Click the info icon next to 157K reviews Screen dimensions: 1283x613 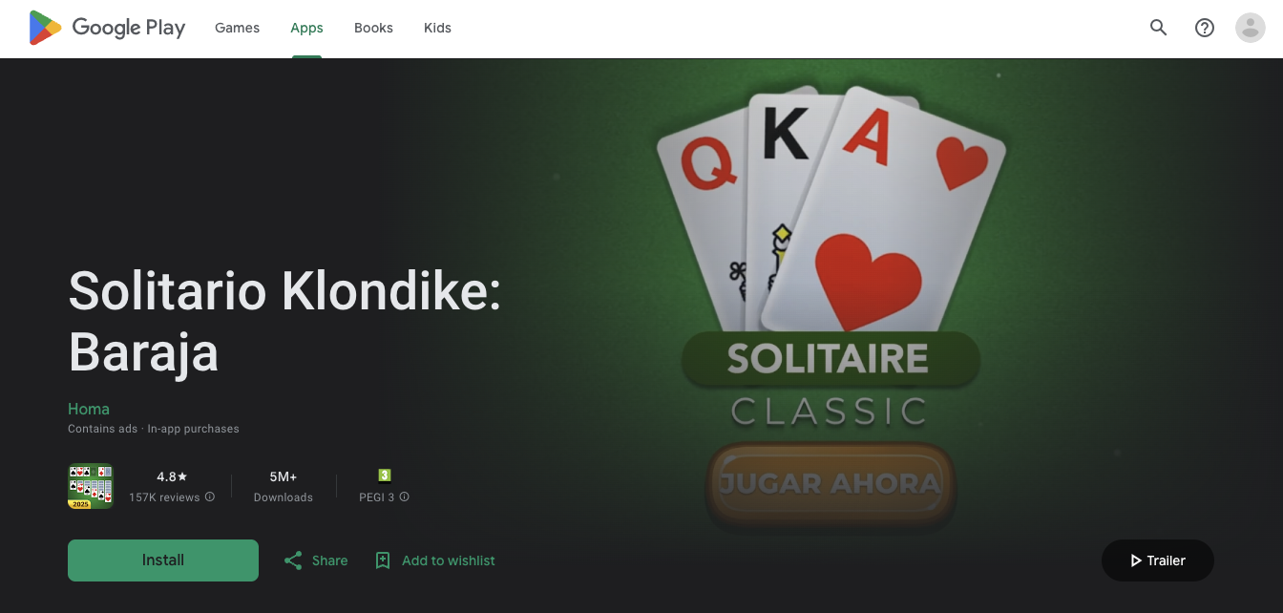[210, 497]
